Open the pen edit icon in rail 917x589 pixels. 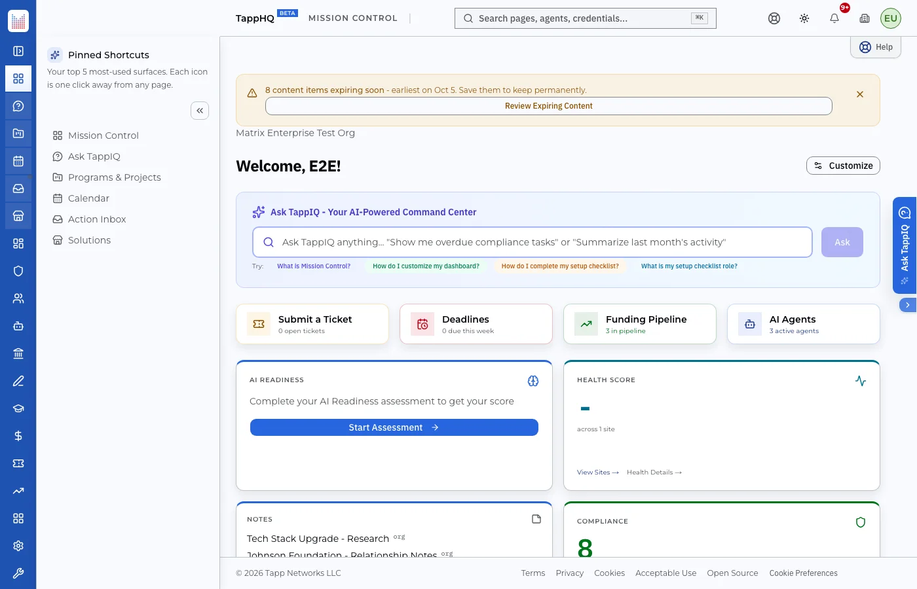click(x=18, y=381)
